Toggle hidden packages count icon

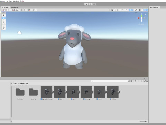point(146,81)
